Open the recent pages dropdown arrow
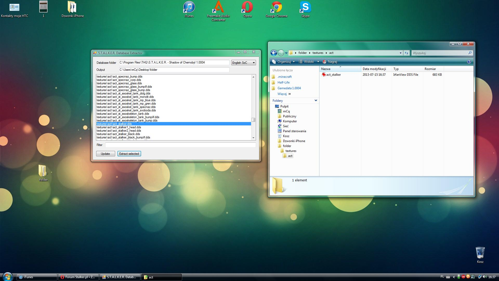Viewport: 499px width, 281px height. click(286, 53)
